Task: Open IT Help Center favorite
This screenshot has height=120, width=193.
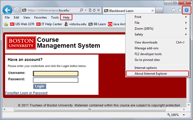Action: click(x=49, y=24)
